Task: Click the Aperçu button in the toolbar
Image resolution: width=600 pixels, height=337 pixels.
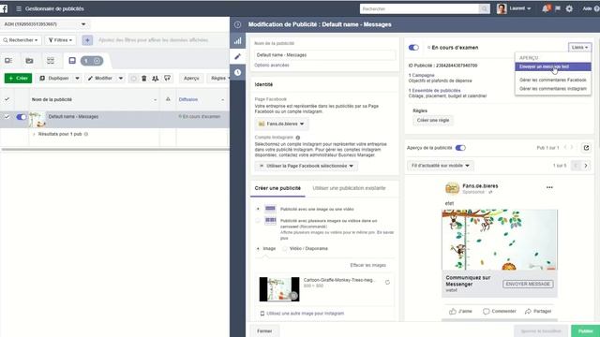Action: click(191, 79)
